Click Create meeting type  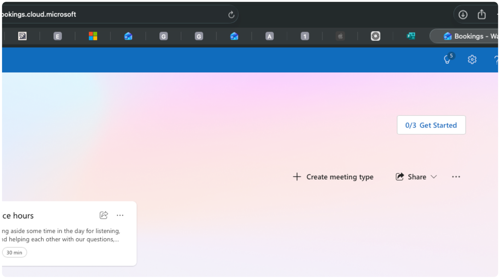click(333, 177)
